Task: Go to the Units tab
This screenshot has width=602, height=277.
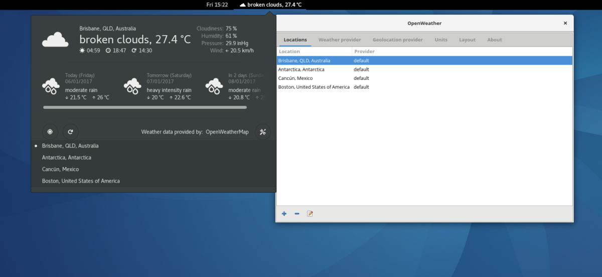Action: (441, 40)
